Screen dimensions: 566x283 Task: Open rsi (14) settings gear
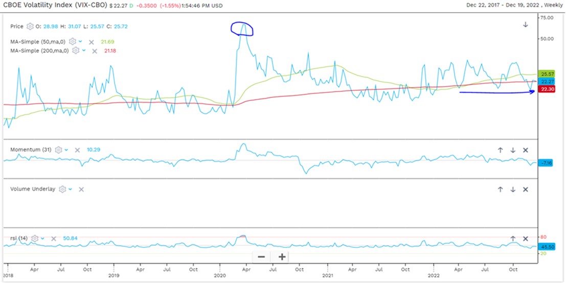click(x=35, y=238)
